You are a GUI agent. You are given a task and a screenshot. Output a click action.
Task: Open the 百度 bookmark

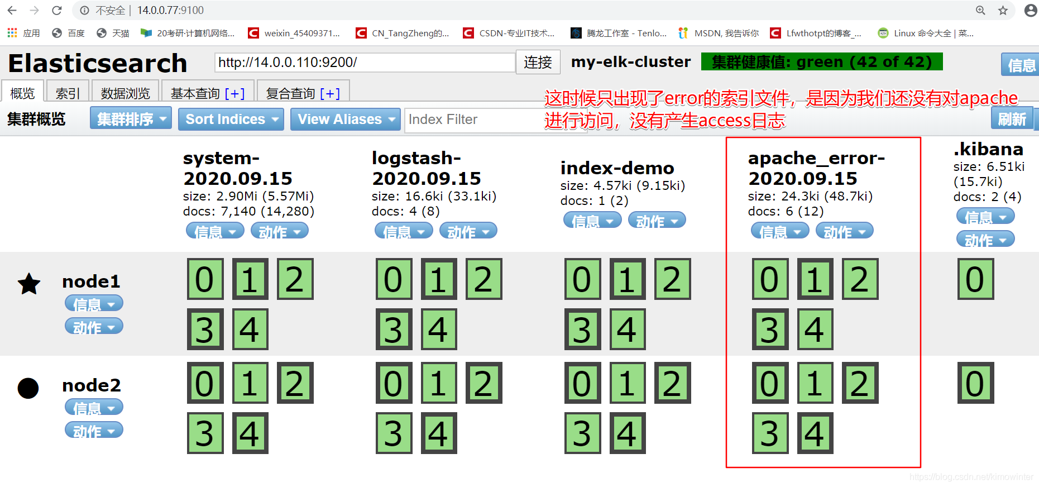(68, 33)
